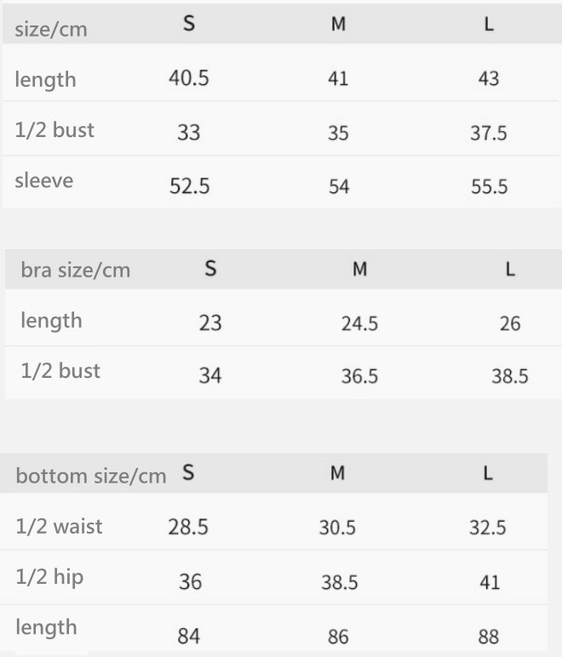Select the 37.5 bust measurement

click(489, 134)
